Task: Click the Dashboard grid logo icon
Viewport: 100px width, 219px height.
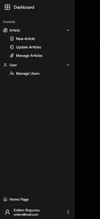Action: tap(7, 7)
